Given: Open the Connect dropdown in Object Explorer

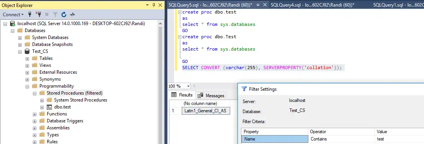Looking at the screenshot, I should 13,15.
